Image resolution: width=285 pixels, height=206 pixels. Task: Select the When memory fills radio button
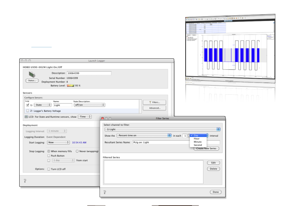pos(49,151)
